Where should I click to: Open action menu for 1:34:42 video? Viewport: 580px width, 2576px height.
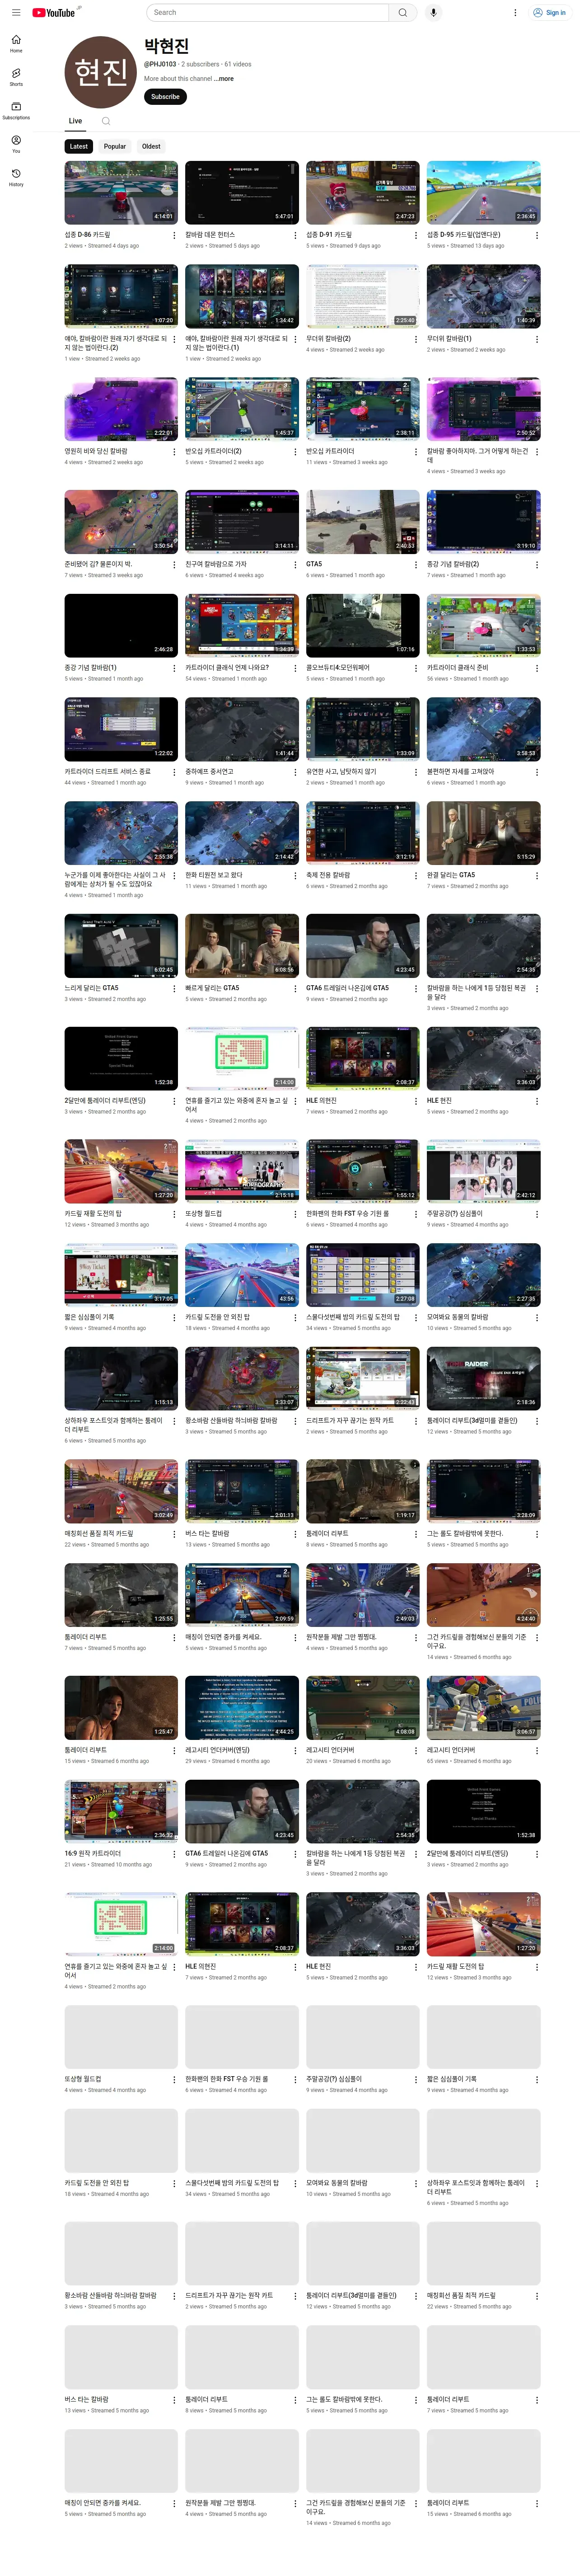pyautogui.click(x=294, y=340)
